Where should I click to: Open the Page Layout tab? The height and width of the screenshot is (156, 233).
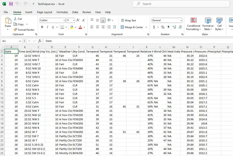(44, 12)
